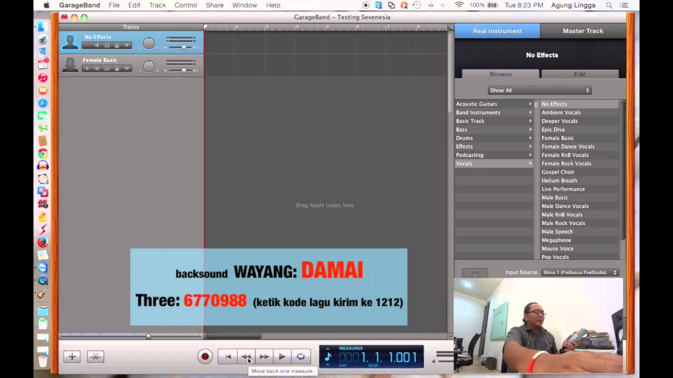Click the GarageBand guitar Dock icon
673x378 pixels.
(x=43, y=293)
